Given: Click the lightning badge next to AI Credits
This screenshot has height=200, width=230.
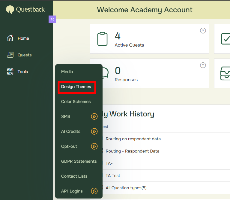Looking at the screenshot, I should tap(94, 131).
